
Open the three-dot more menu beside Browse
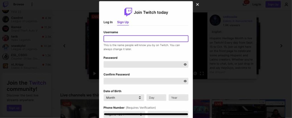32,5
